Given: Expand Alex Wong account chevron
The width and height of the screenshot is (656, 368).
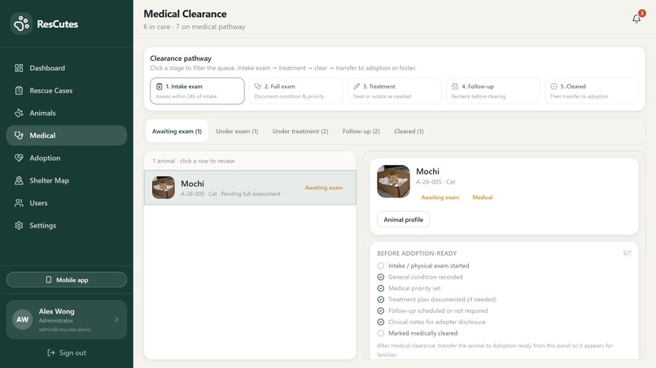Looking at the screenshot, I should (x=116, y=319).
